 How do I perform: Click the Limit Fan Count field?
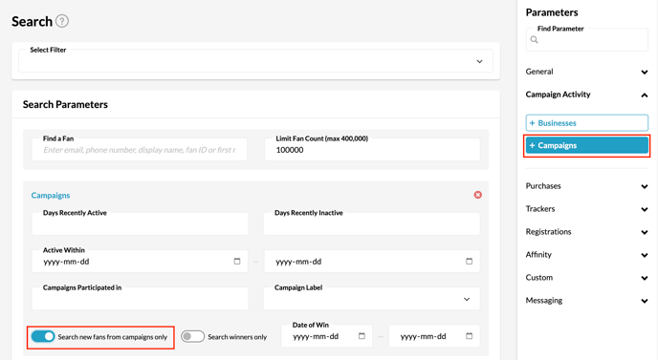coord(372,150)
